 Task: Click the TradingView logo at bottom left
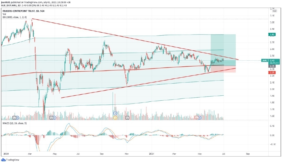pyautogui.click(x=10, y=160)
